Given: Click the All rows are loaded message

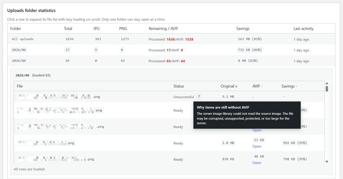Looking at the screenshot, I should click(x=29, y=169).
